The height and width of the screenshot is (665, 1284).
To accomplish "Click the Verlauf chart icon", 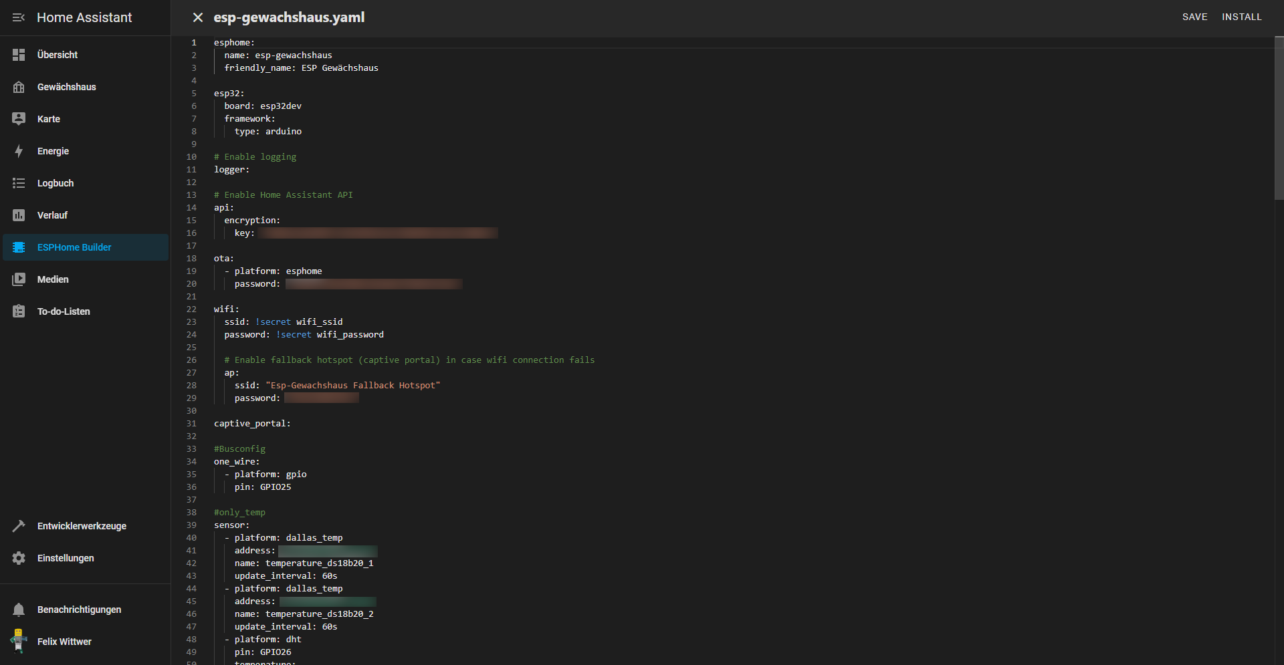I will pyautogui.click(x=19, y=215).
